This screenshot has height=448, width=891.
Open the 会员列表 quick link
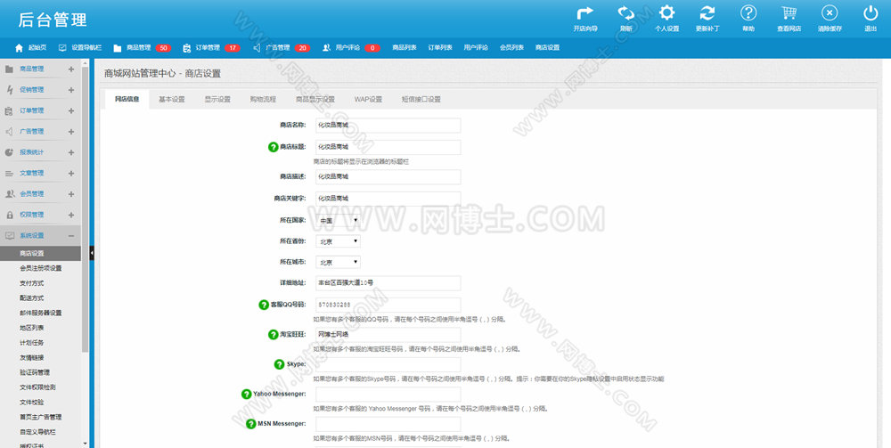coord(512,48)
